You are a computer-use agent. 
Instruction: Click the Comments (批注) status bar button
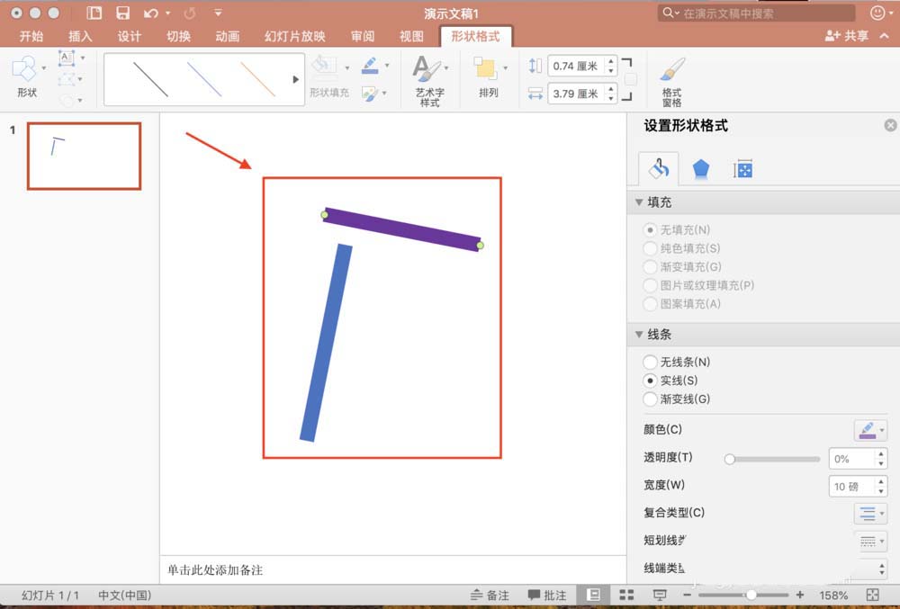point(547,596)
